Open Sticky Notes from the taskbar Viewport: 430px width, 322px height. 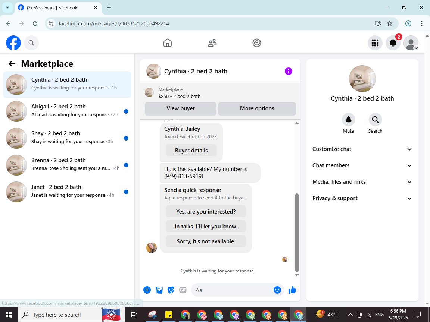point(169,315)
